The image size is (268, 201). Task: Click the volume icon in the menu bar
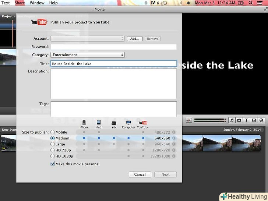[x=188, y=3]
